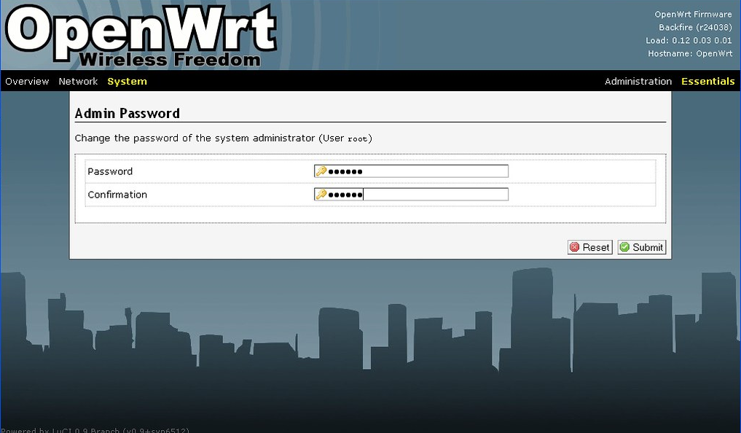Click the key icon in Password field
Screen dimensions: 741x433
click(x=321, y=171)
